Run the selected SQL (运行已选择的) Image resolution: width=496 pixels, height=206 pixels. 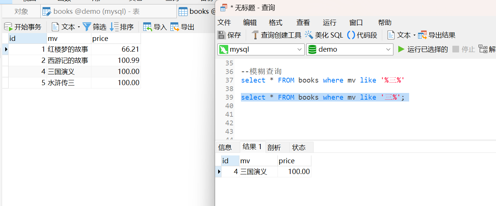423,49
